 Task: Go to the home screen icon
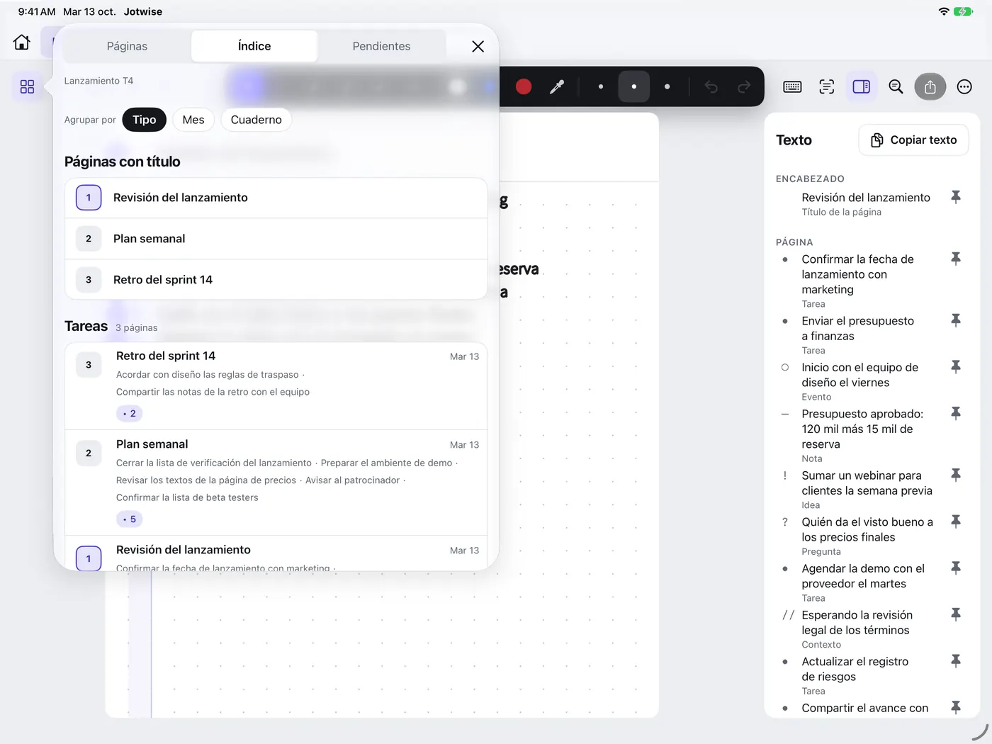pyautogui.click(x=22, y=43)
